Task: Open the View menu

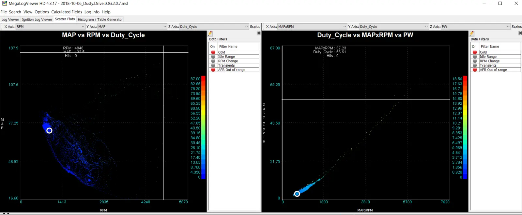Action: 28,12
